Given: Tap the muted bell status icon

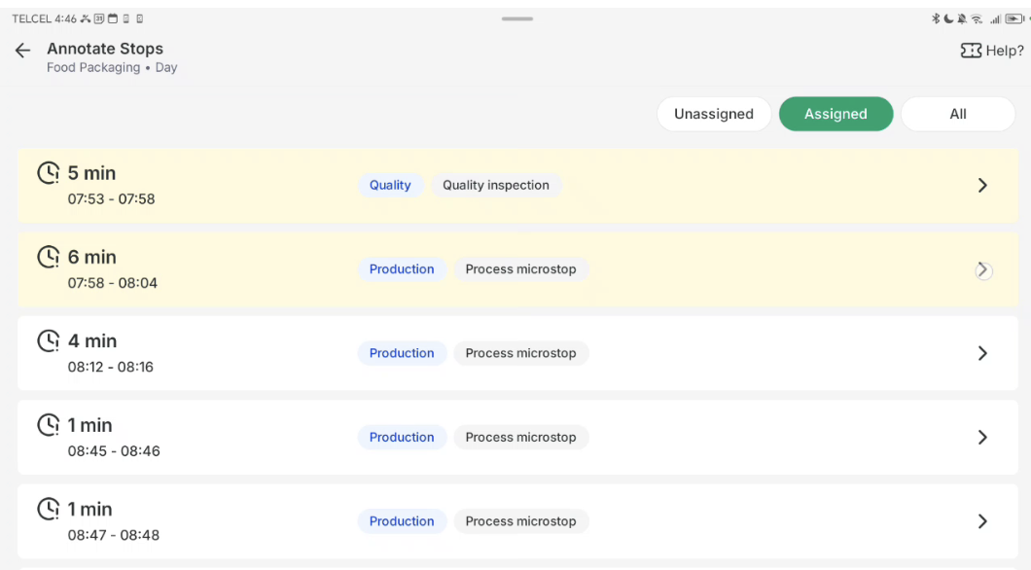Looking at the screenshot, I should click(962, 19).
